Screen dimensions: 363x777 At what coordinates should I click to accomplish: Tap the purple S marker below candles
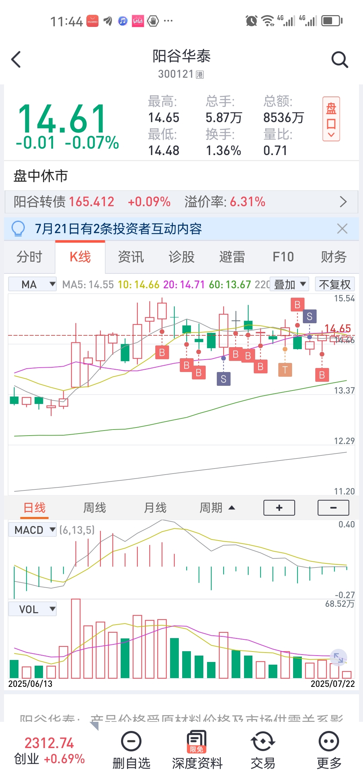click(224, 379)
